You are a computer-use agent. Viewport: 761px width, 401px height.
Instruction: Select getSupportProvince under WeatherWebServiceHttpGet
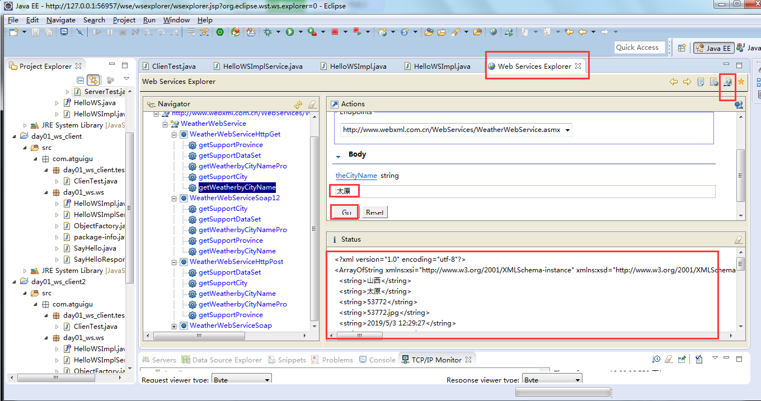[x=231, y=145]
